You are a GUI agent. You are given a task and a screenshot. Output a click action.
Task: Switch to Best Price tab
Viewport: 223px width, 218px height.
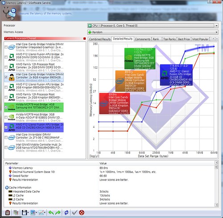pos(184,39)
